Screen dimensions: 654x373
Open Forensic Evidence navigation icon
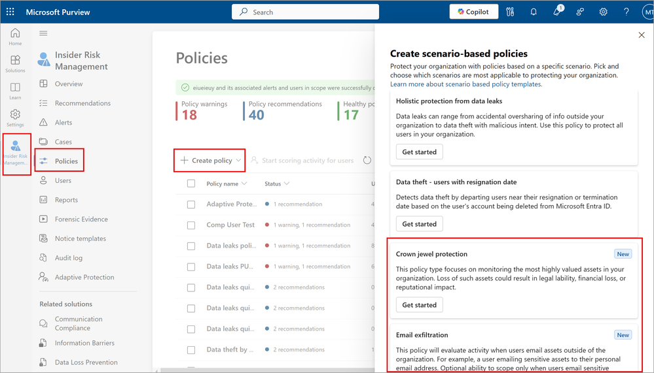[43, 219]
